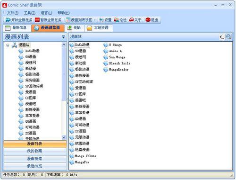Expand the 漫画列表 panel header dropdown arrow
The height and width of the screenshot is (180, 236).
tap(63, 37)
